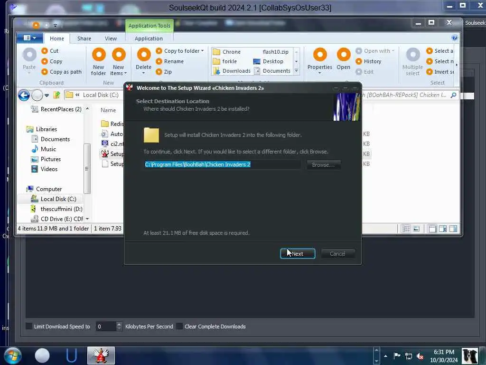Select RecentPlaces (2) in navigation pane

[56, 109]
